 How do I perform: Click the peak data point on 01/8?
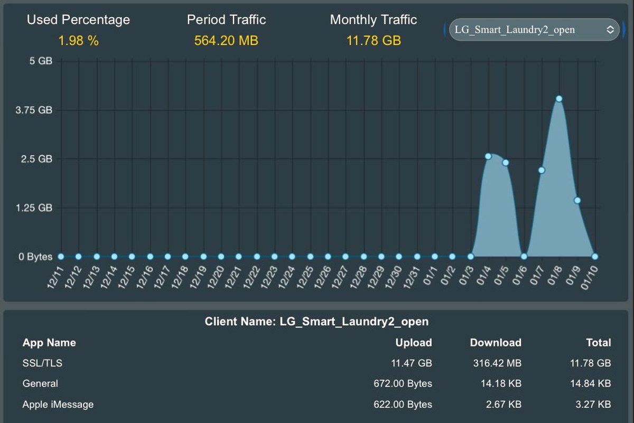559,99
